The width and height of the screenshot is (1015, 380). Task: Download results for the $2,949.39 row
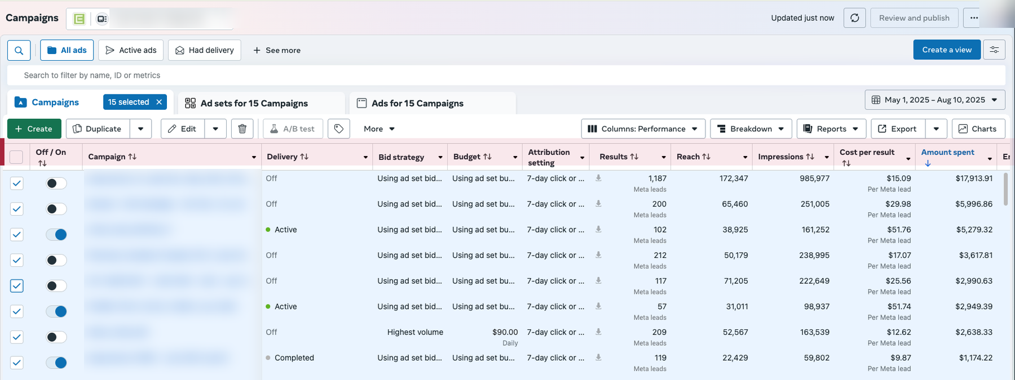[x=598, y=306]
